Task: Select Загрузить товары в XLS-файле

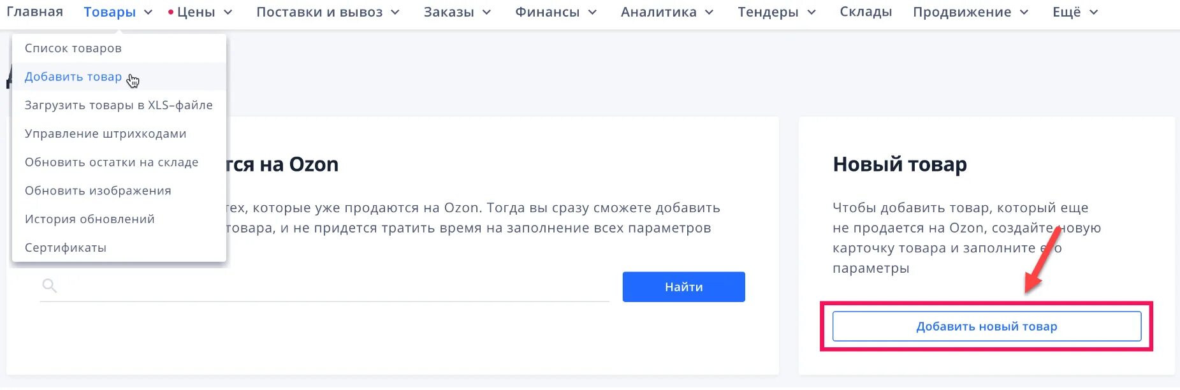Action: tap(119, 105)
